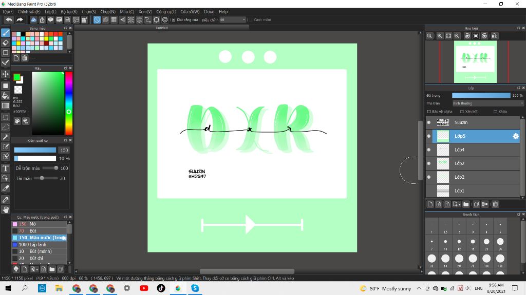The image size is (526, 295).
Task: Click the green foreground color swatch
Action: tap(16, 78)
